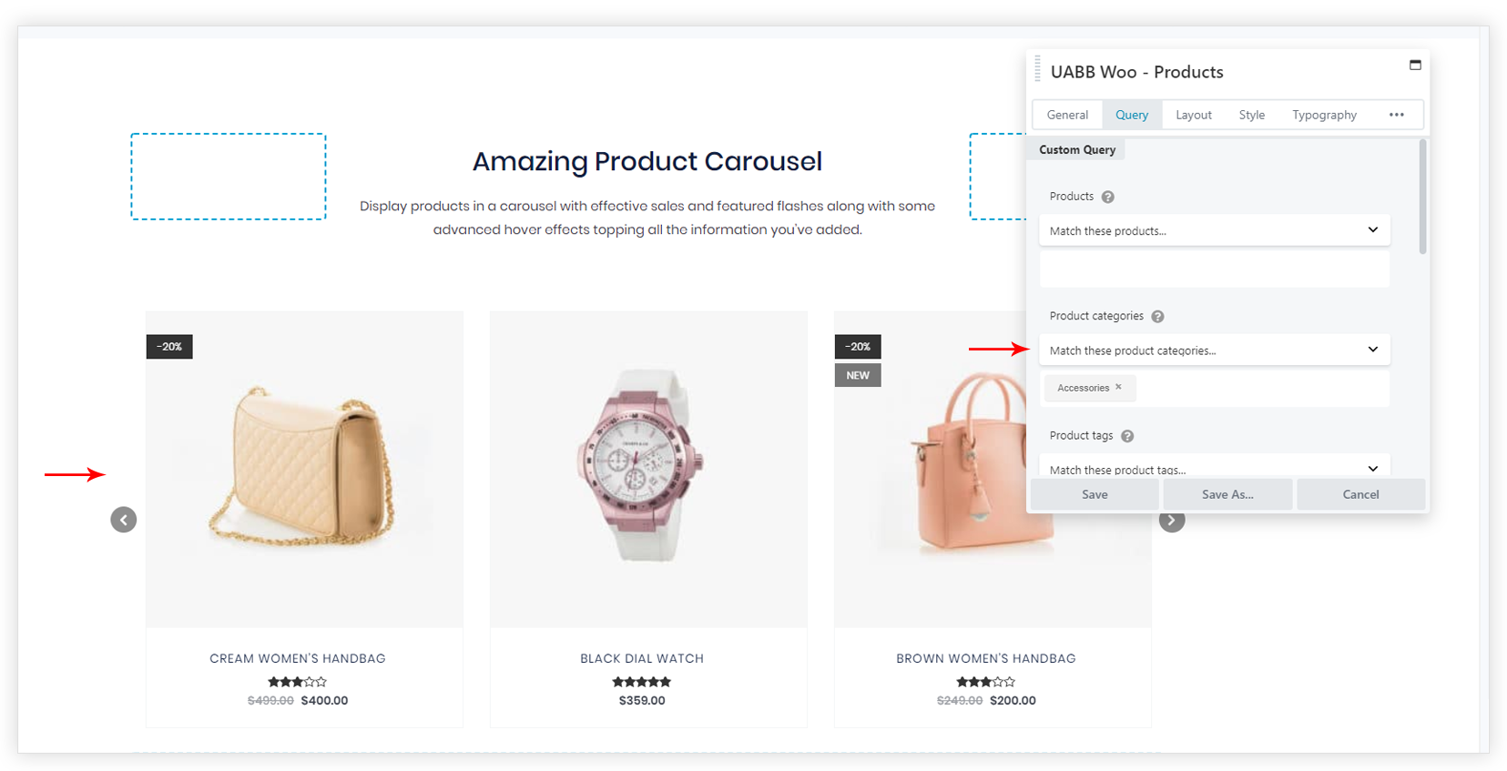Open the three-dots more tabs menu
The image size is (1507, 771).
click(x=1397, y=115)
